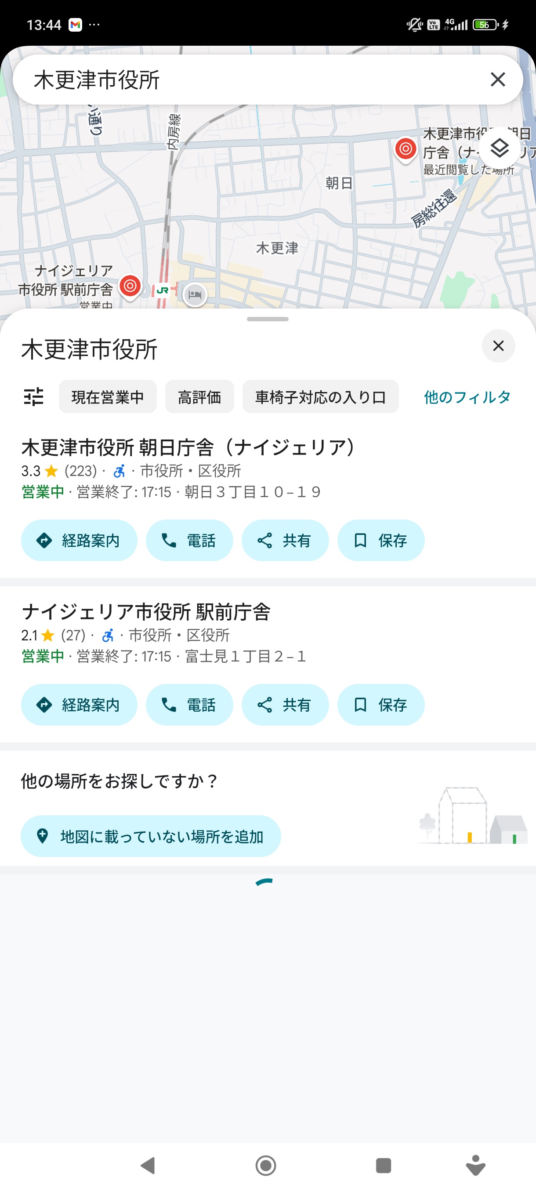
Task: Tap the Android back navigation button
Action: tap(148, 1165)
